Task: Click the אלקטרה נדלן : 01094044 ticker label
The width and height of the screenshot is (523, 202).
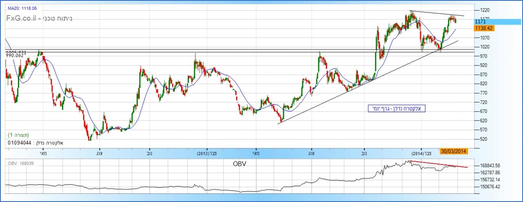Action: pyautogui.click(x=35, y=143)
